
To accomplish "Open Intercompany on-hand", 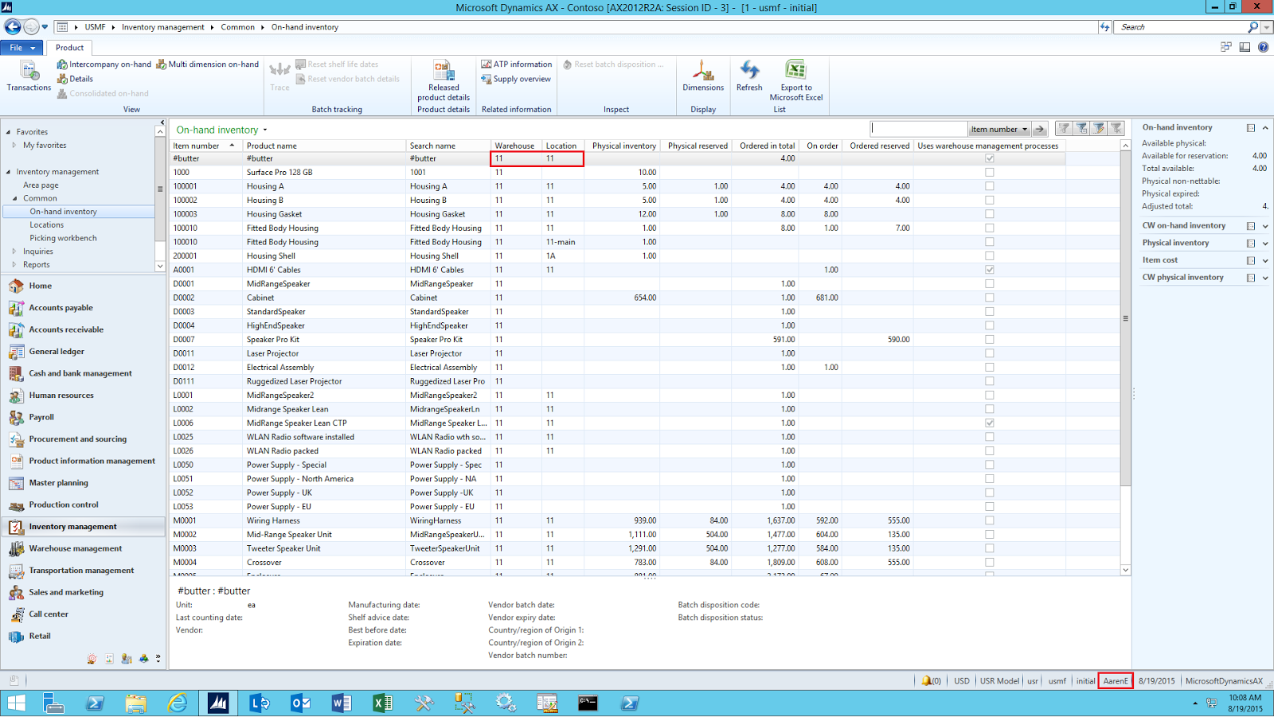I will pos(104,64).
